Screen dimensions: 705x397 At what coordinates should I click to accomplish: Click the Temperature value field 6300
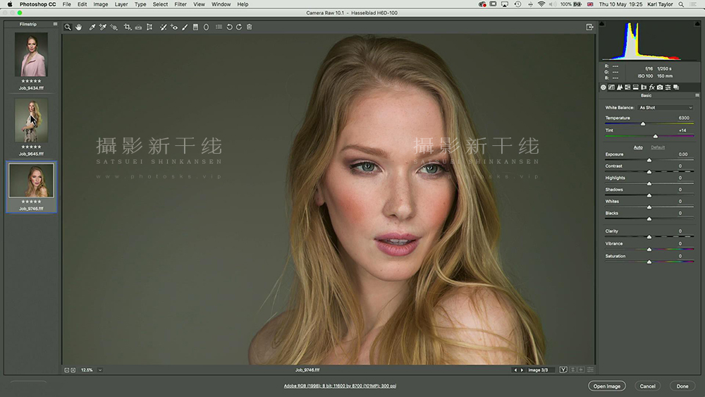tap(683, 118)
